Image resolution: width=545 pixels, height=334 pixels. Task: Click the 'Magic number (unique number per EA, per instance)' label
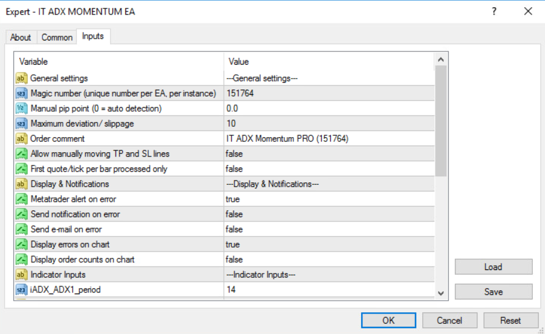click(x=123, y=94)
